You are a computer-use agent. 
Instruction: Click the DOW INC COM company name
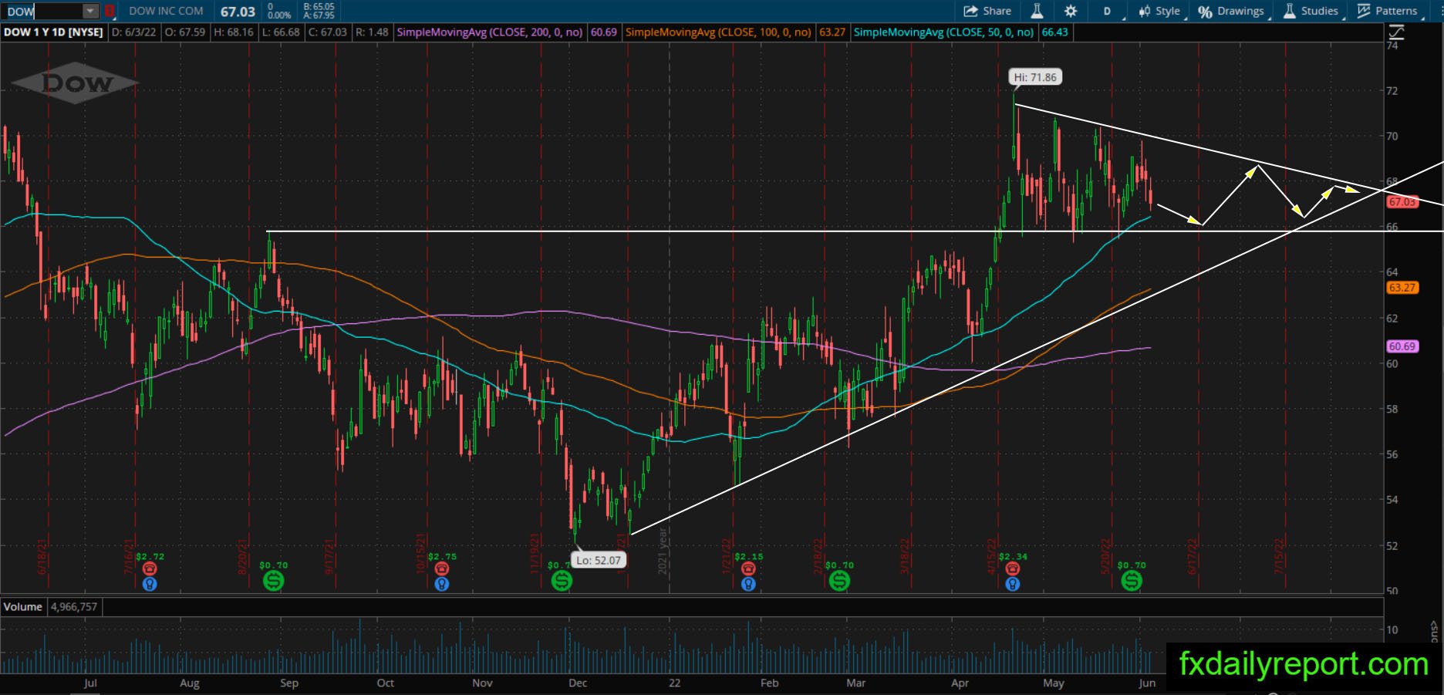click(x=167, y=11)
